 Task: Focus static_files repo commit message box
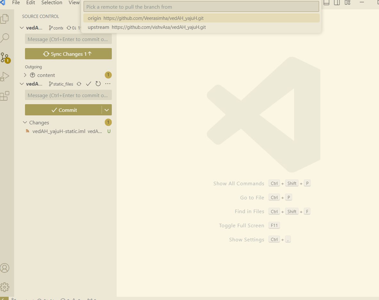point(69,95)
